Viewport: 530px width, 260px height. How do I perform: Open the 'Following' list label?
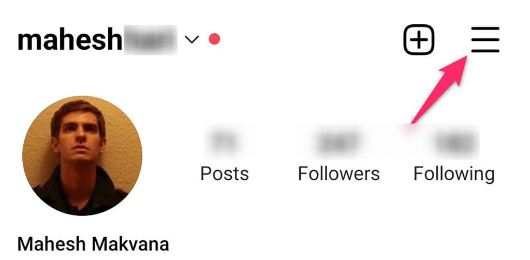tap(454, 175)
